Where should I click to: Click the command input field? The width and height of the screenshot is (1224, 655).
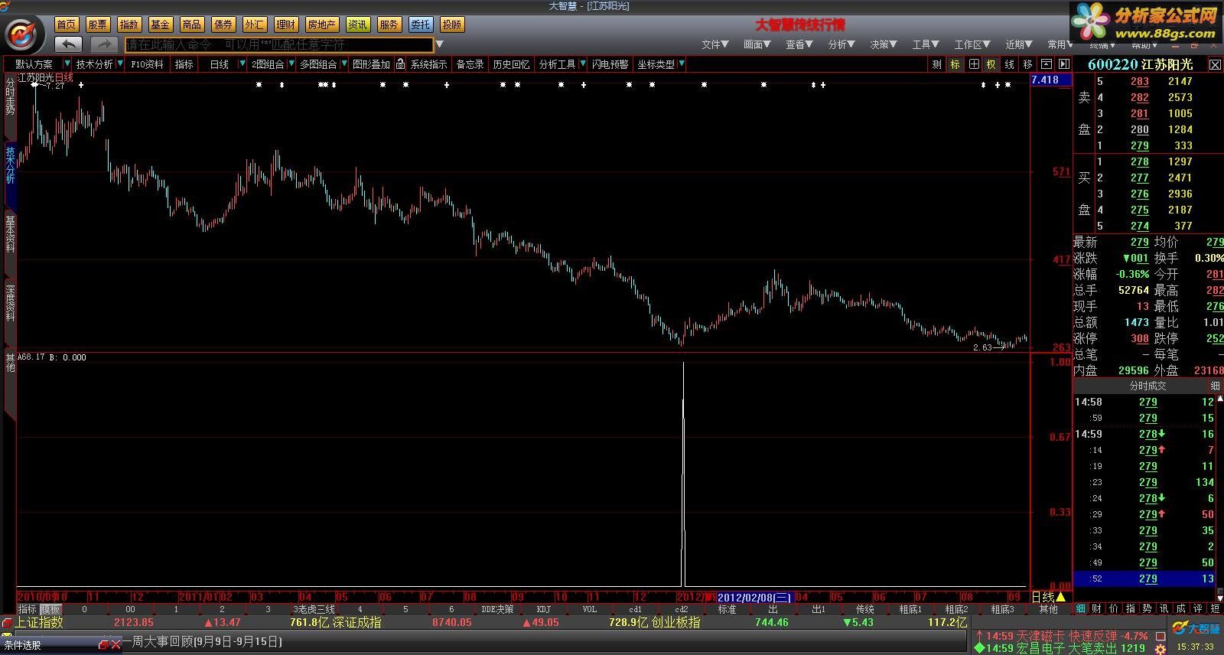[x=279, y=44]
